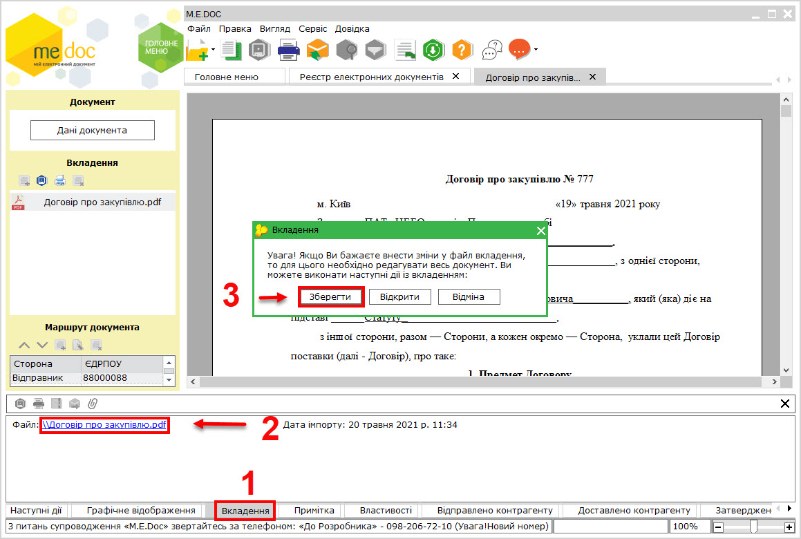Screen dimensions: 801x539
Task: Click the magnifier search hexagon icon
Action: coord(347,50)
